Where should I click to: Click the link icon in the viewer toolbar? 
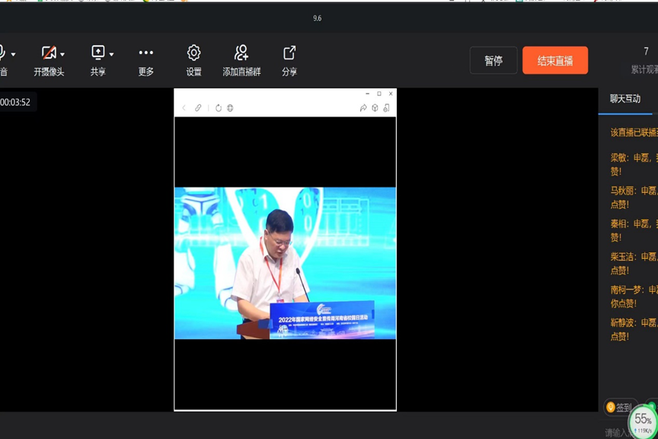point(198,108)
